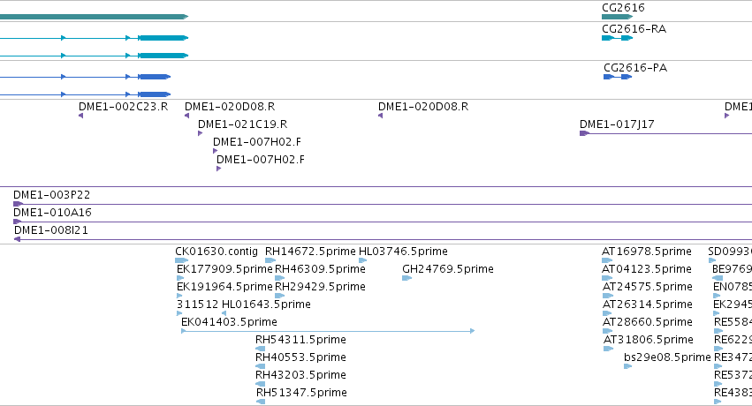Click the DME1-002C23.R arrowhead marker
This screenshot has width=752, height=406.
coord(80,116)
